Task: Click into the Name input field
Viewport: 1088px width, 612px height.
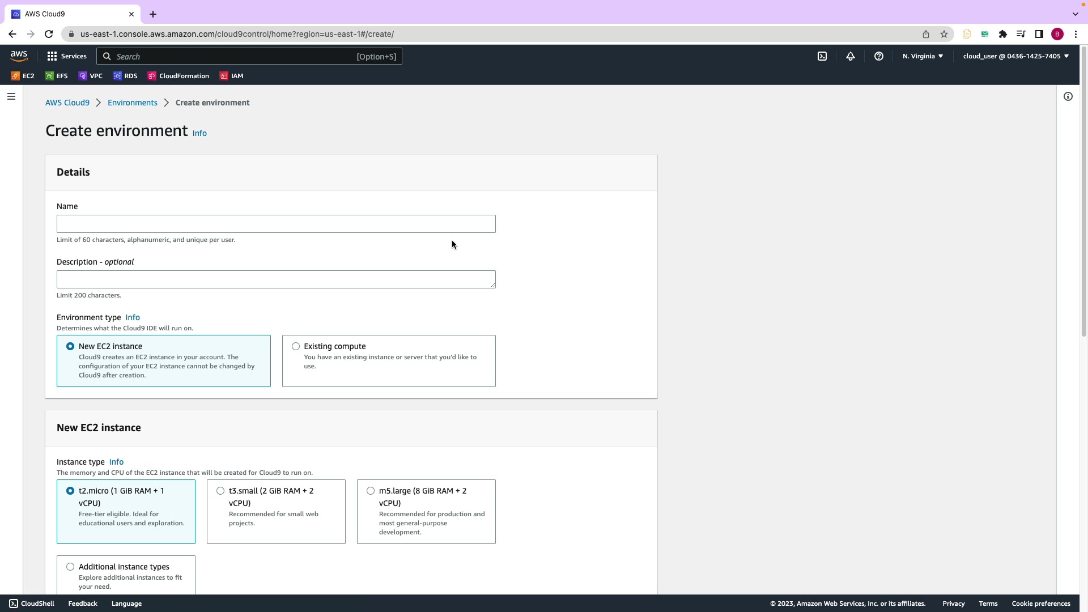Action: (276, 224)
